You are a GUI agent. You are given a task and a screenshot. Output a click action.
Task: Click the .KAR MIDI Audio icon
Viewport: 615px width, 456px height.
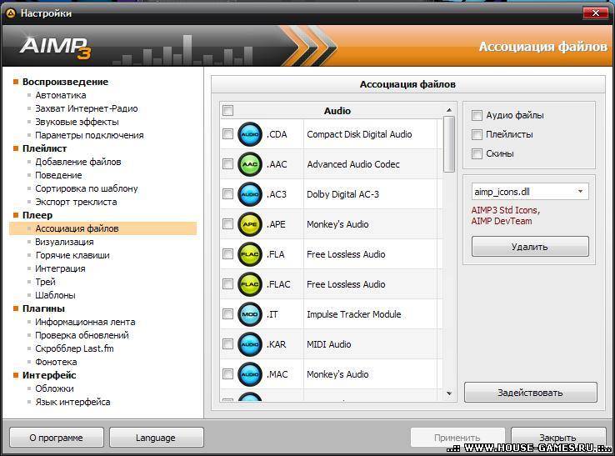[x=250, y=344]
